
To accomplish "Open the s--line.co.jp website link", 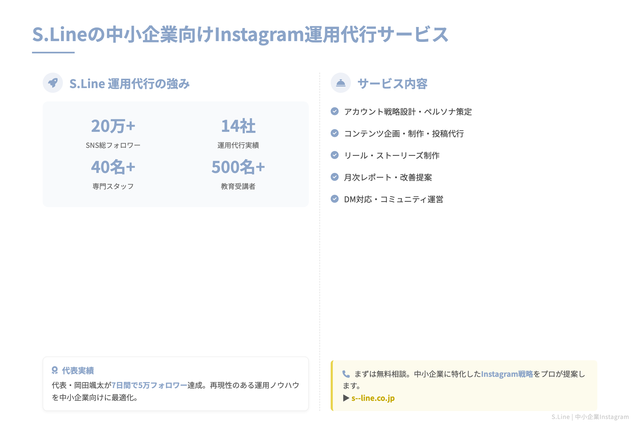I will [373, 398].
